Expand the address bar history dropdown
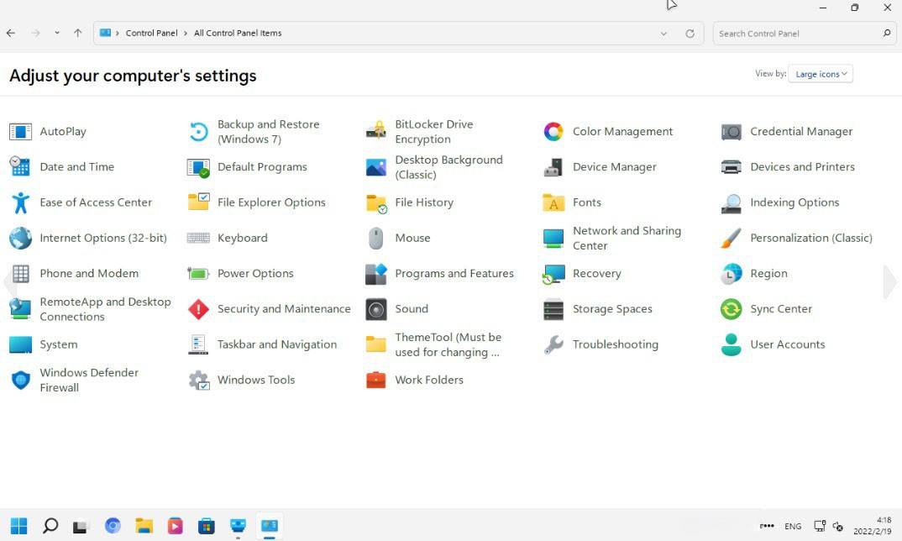Viewport: 902px width, 541px height. [663, 34]
